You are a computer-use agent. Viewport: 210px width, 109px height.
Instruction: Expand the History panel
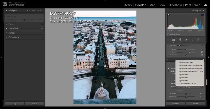click(6, 33)
